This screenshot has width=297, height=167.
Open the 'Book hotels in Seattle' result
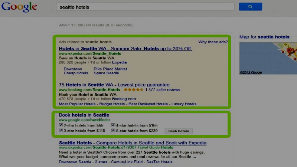pos(84,115)
